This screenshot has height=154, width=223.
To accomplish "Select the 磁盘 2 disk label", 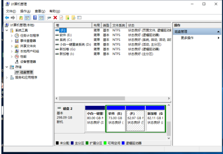I will pos(67,109).
